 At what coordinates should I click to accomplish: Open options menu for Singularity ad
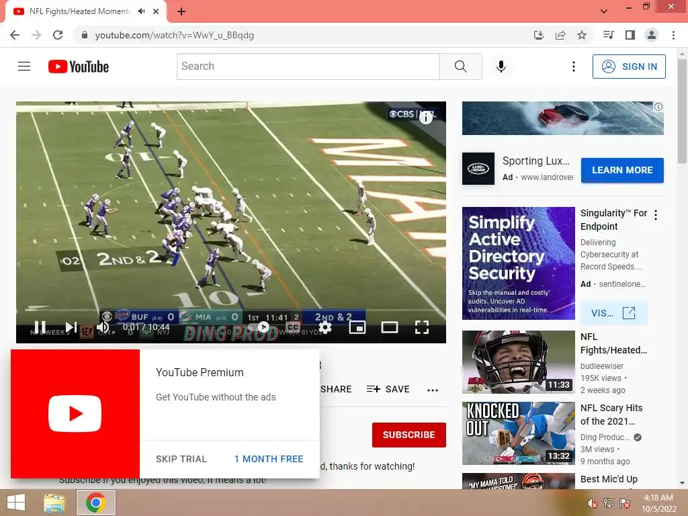point(656,215)
